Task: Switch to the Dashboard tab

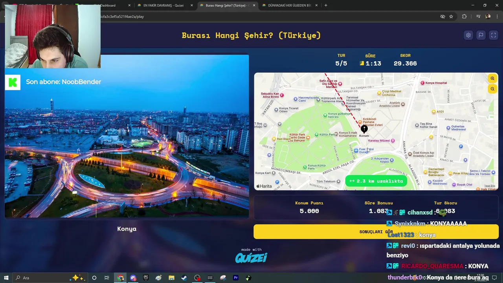Action: coord(107,6)
